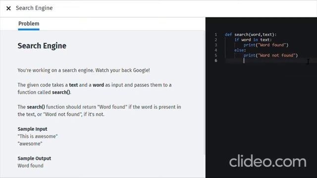
Task: Place cursor on empty code line 6
Action: [x=270, y=60]
